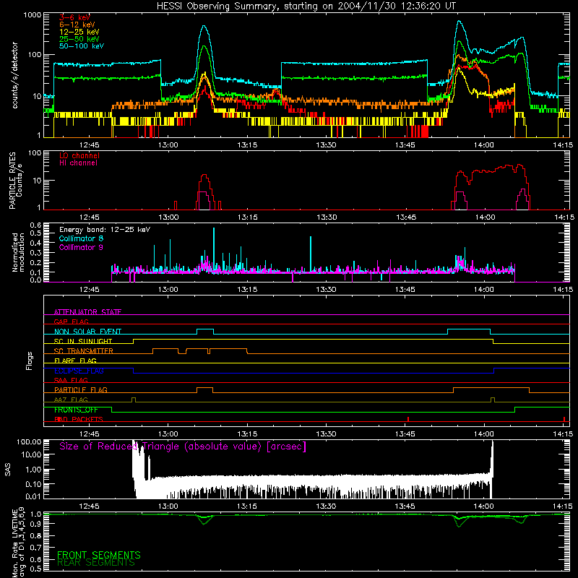Click the FLARE FLAG label
This screenshot has height=578, width=578.
(x=75, y=361)
